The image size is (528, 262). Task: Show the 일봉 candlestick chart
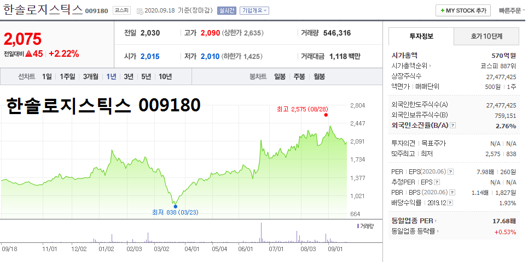pyautogui.click(x=280, y=76)
